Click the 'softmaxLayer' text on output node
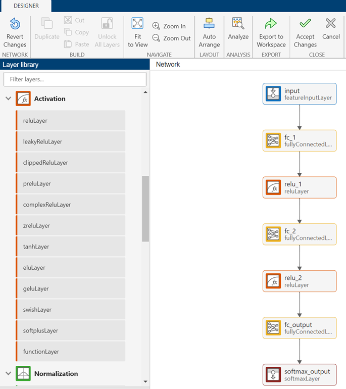 point(302,379)
